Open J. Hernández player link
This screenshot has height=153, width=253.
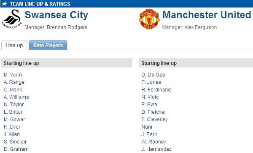[x=156, y=149]
